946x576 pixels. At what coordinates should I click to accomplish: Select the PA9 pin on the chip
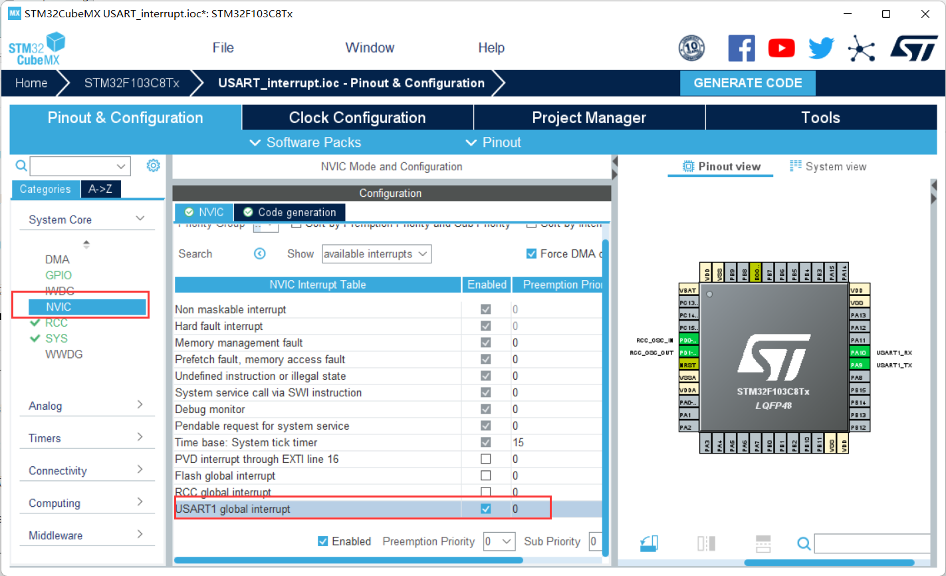(x=860, y=365)
